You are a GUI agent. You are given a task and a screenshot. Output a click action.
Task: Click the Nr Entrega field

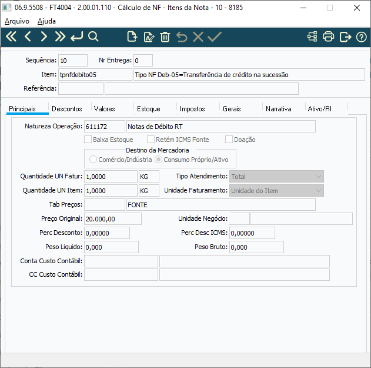(143, 61)
